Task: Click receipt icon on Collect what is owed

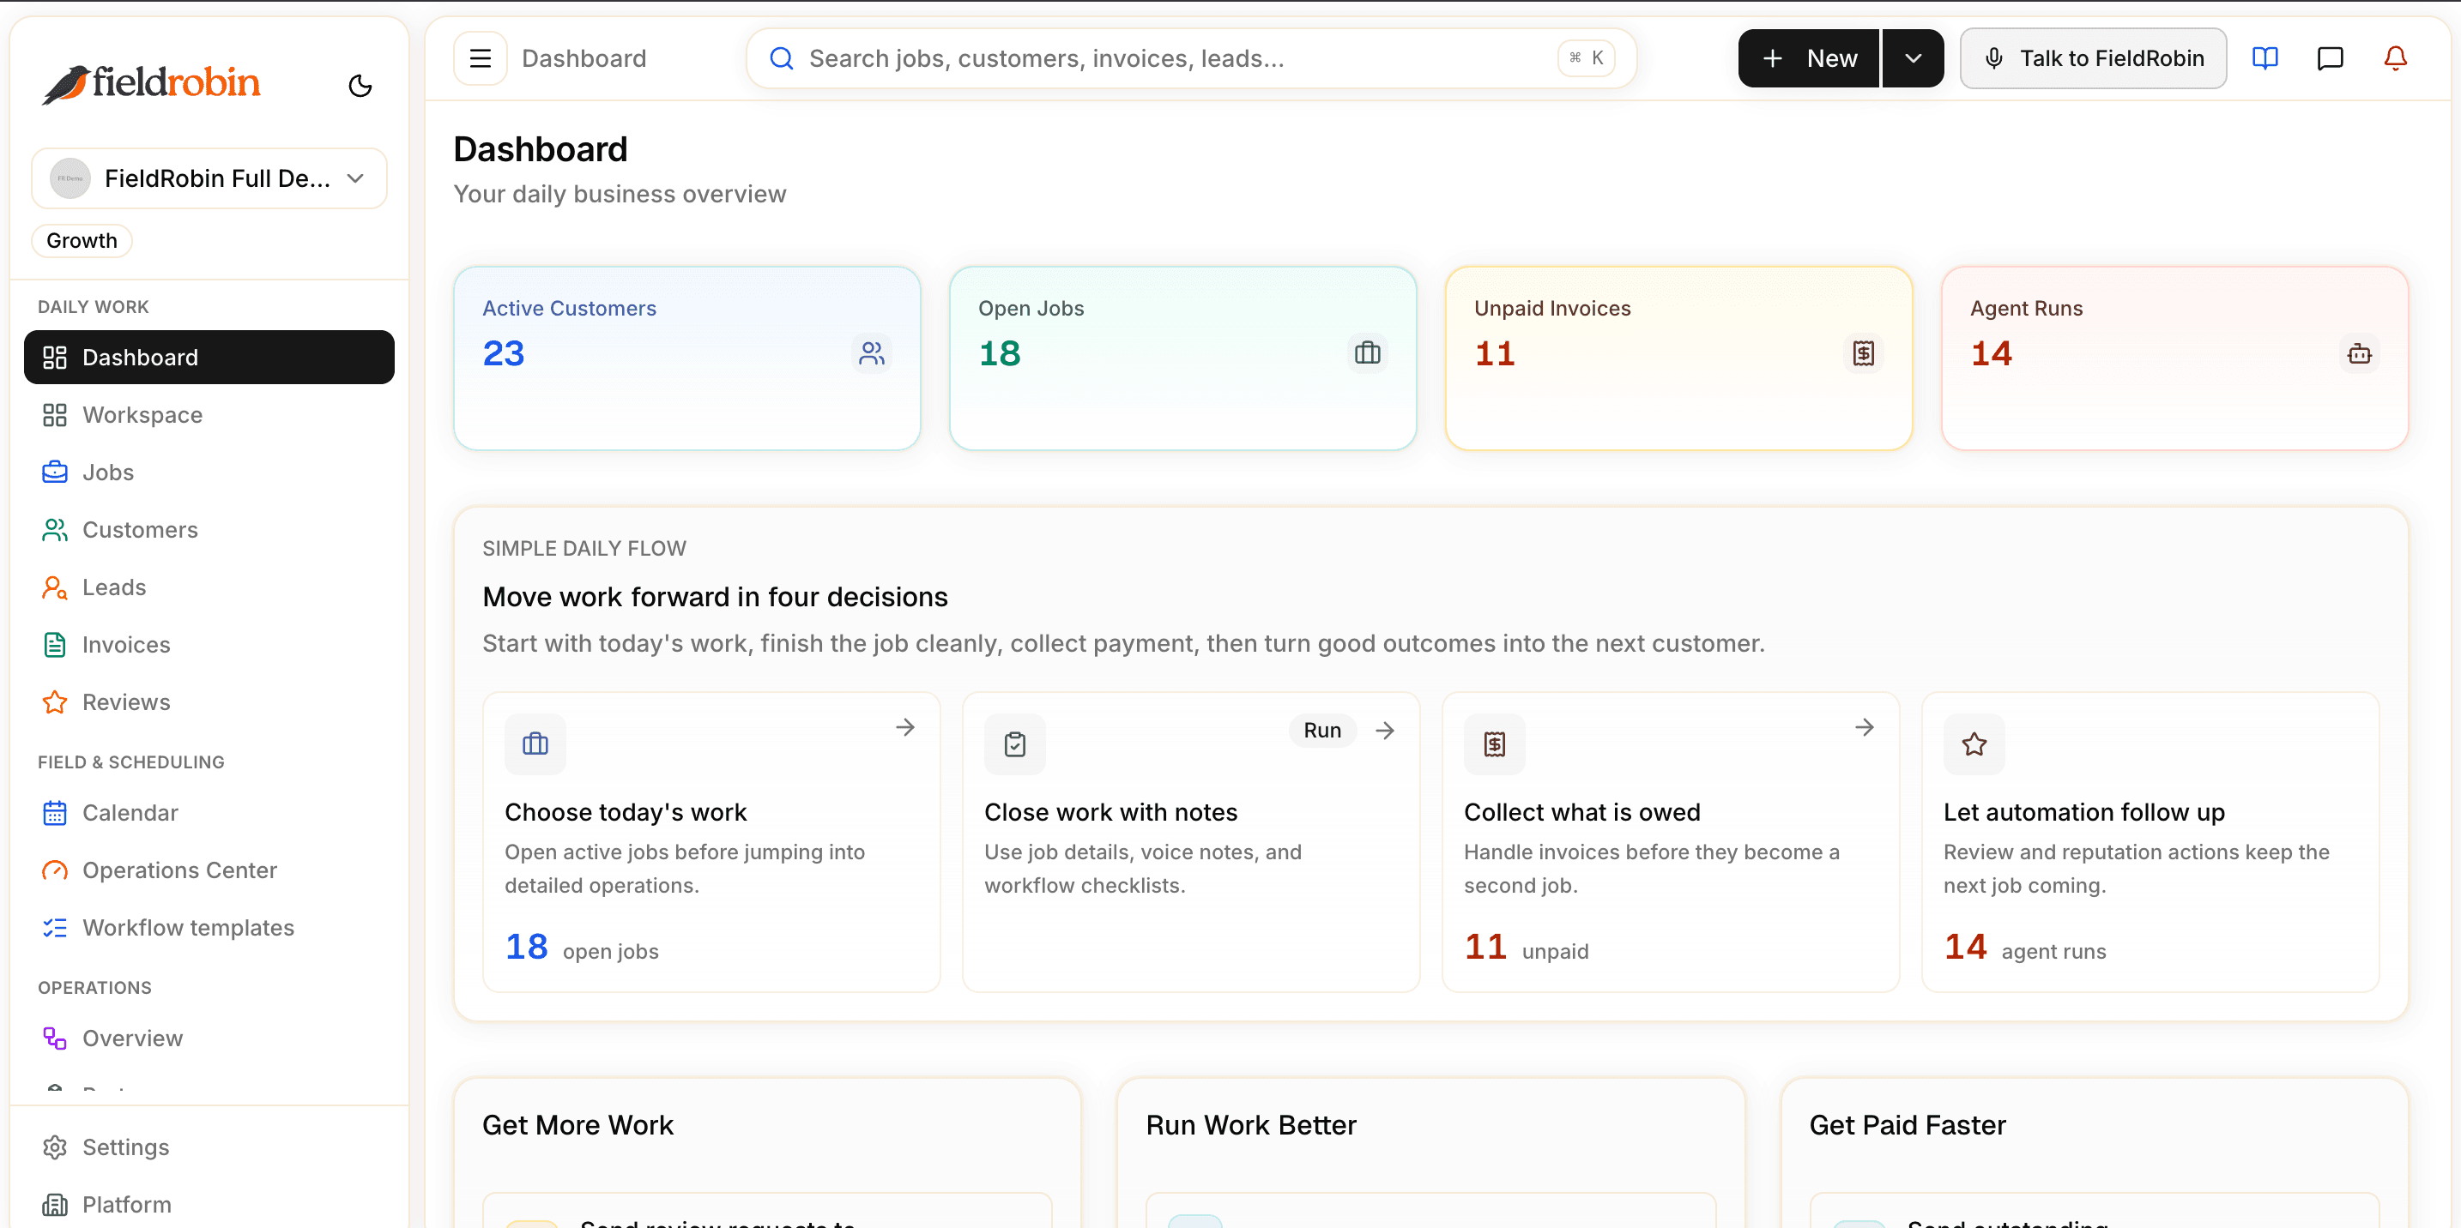Action: (1494, 743)
